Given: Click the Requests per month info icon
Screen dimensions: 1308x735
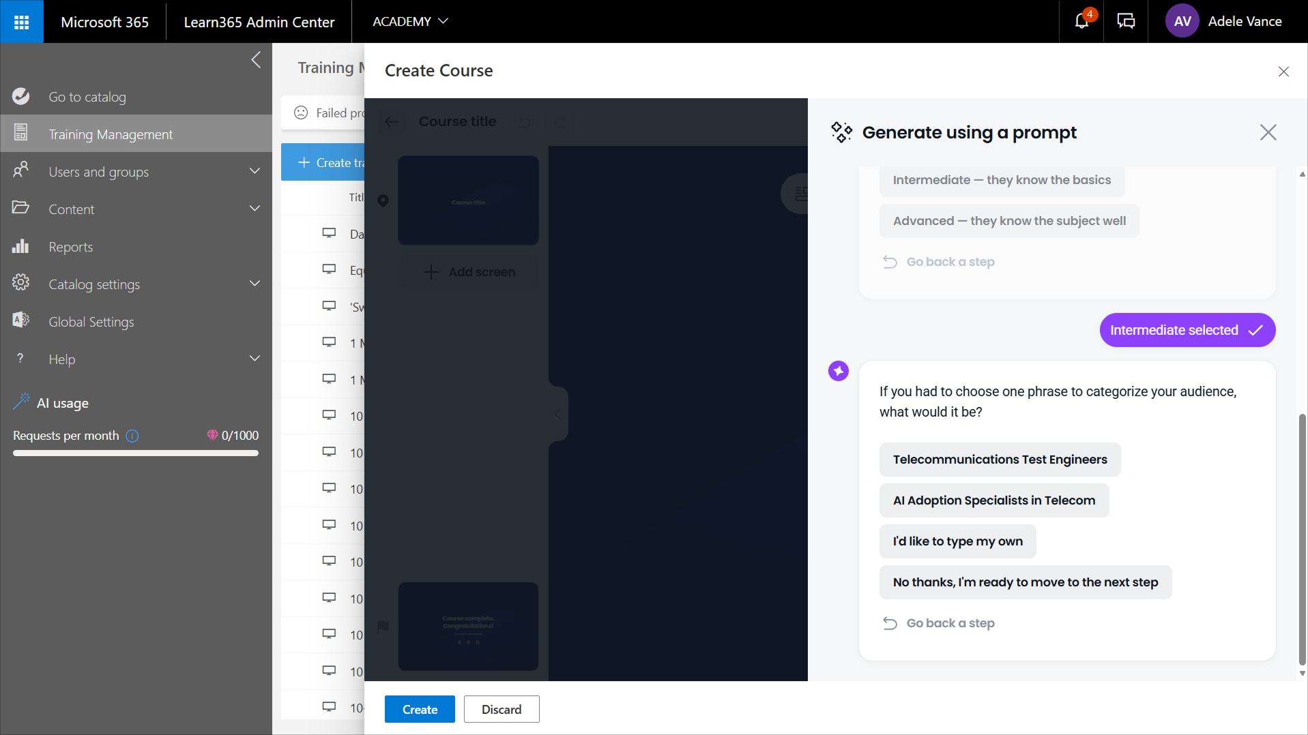Looking at the screenshot, I should point(132,436).
